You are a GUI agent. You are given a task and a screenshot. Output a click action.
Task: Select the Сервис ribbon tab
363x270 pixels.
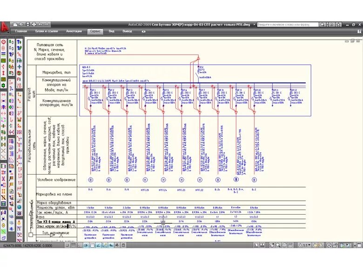tap(95, 31)
